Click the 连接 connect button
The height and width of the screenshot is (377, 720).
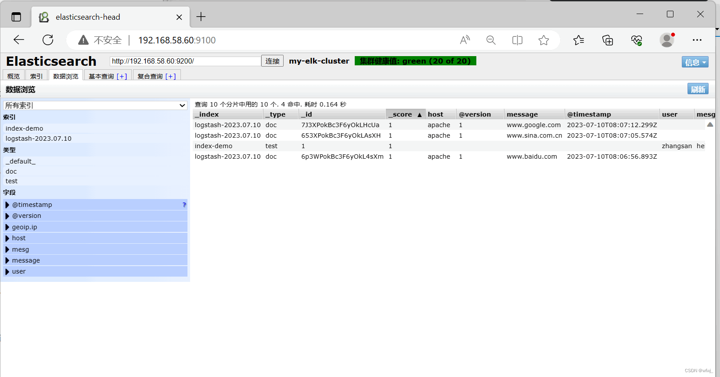tap(272, 61)
